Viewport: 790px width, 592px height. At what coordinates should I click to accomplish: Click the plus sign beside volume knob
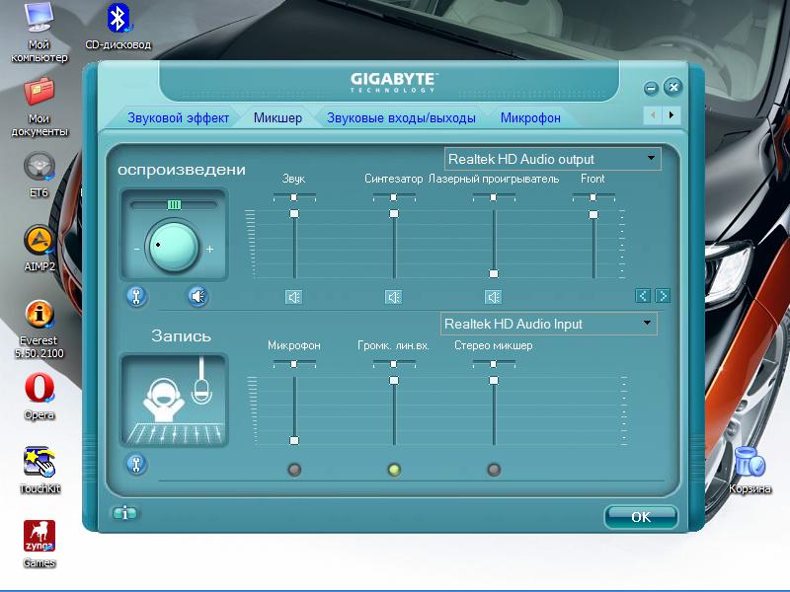point(209,249)
